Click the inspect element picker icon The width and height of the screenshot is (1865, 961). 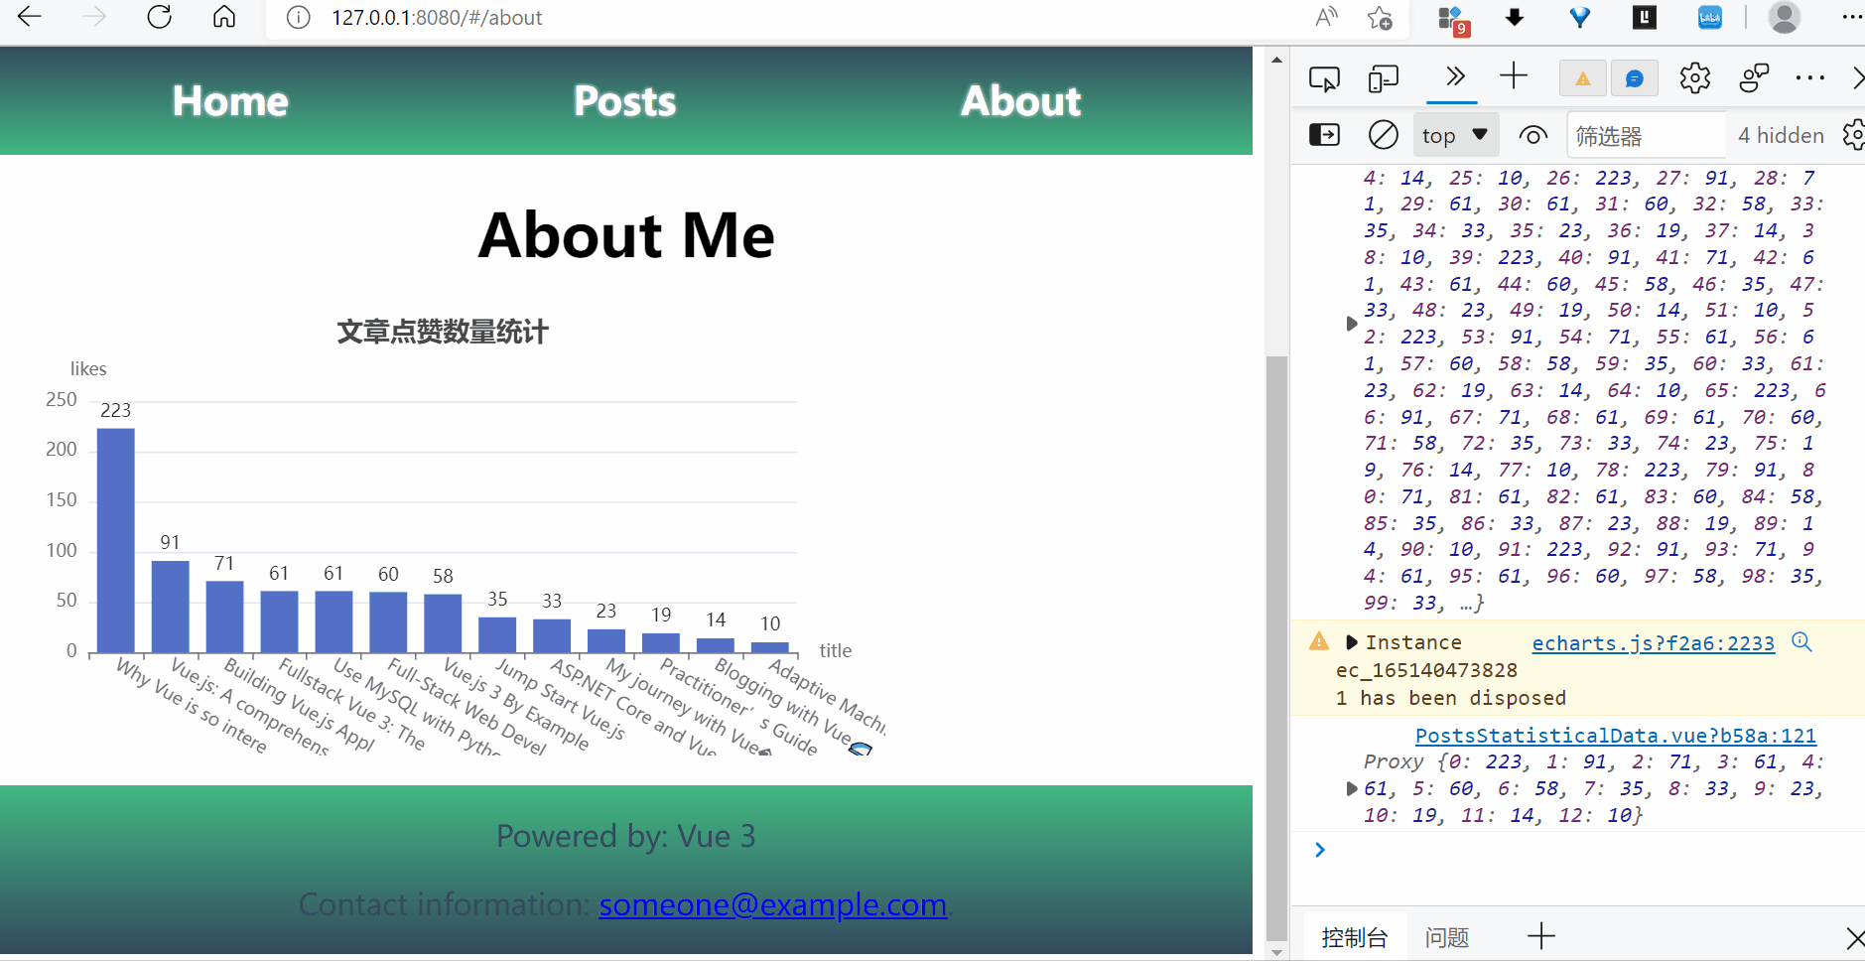click(x=1324, y=78)
